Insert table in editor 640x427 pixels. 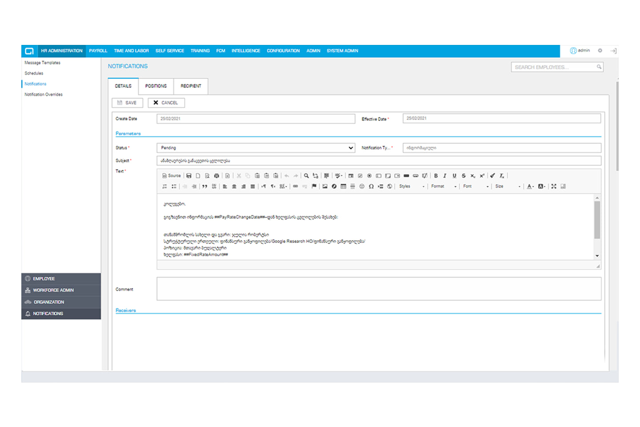coord(343,186)
